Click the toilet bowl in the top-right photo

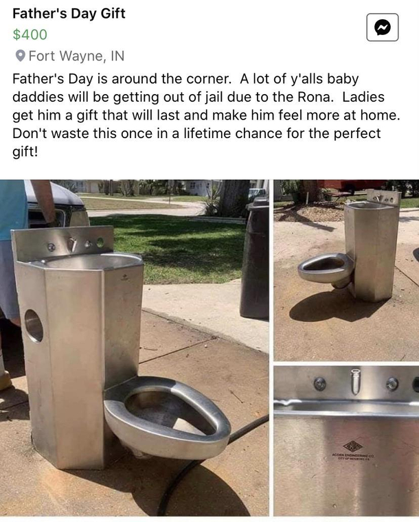[325, 268]
